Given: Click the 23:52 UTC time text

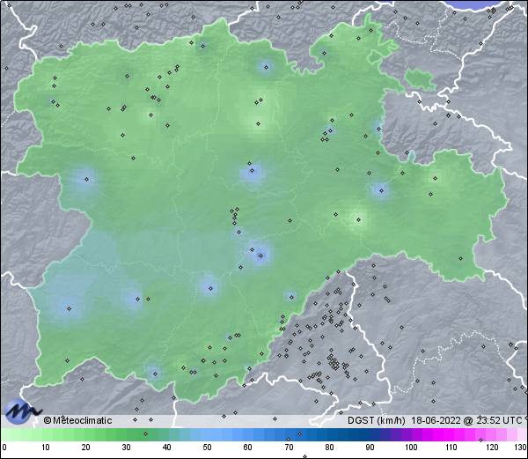Looking at the screenshot, I should (499, 420).
